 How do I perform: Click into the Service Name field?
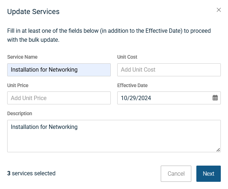pyautogui.click(x=59, y=70)
